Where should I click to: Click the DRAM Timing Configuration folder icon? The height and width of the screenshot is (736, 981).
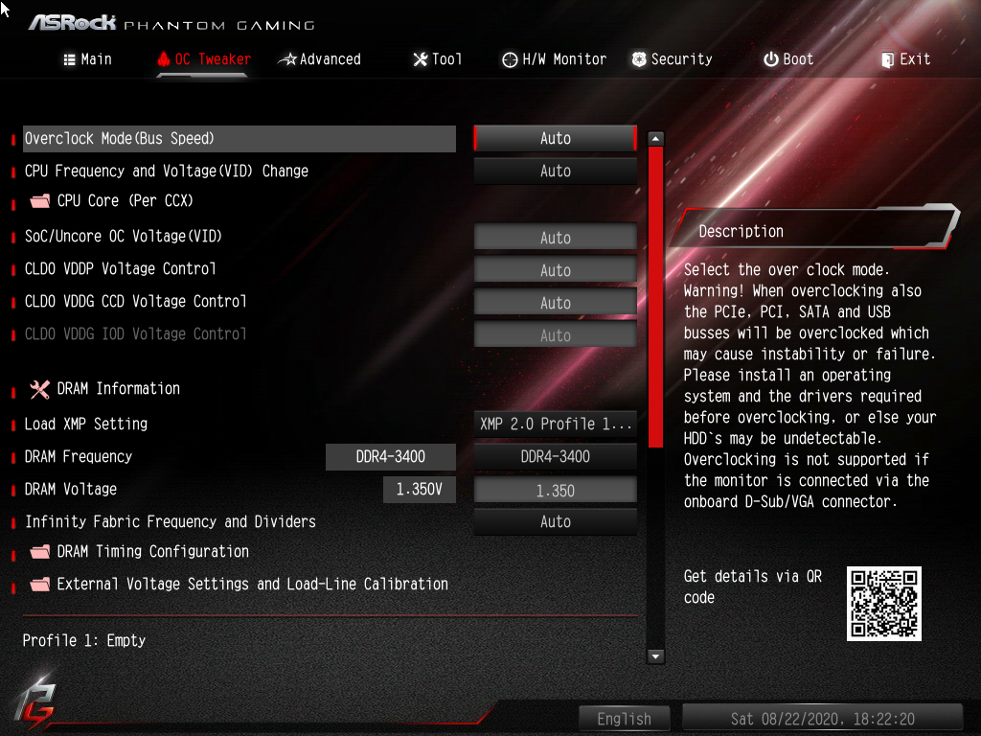[x=40, y=551]
